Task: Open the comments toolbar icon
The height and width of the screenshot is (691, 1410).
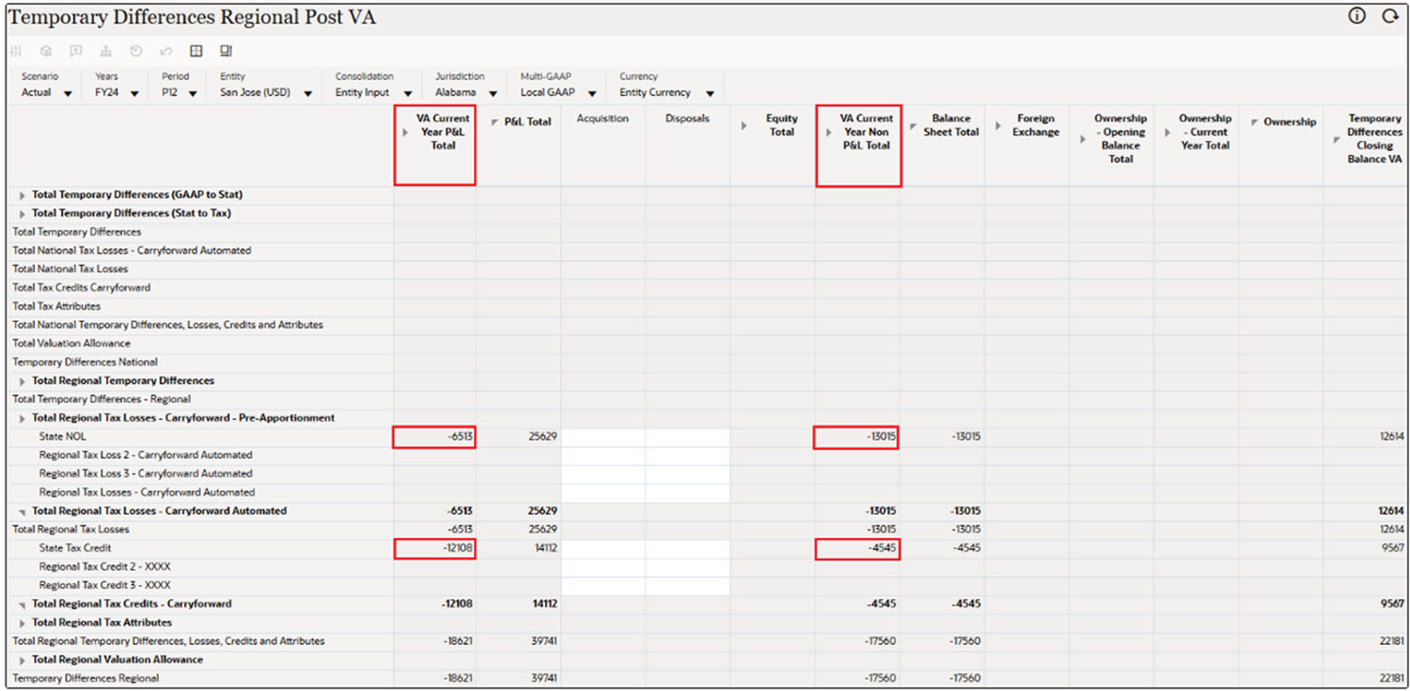Action: tap(76, 51)
